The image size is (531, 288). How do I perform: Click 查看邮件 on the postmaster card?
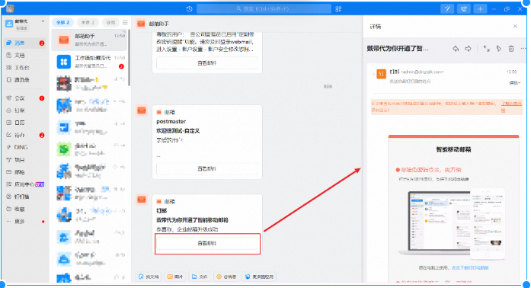click(x=207, y=168)
